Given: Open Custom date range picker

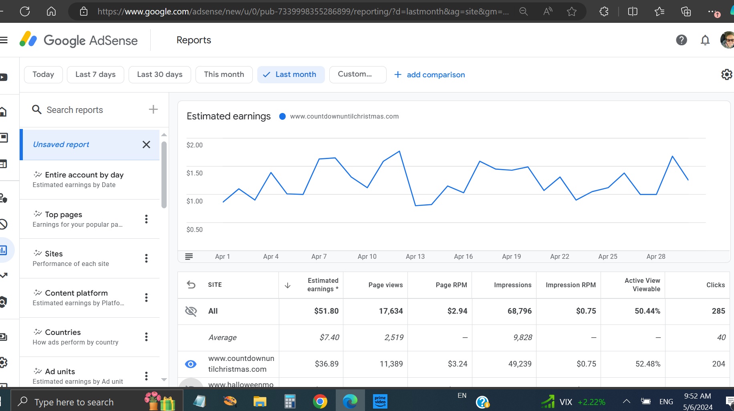Looking at the screenshot, I should (358, 75).
